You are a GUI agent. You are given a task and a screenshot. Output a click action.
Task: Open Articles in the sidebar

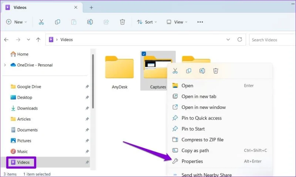[x=20, y=119]
